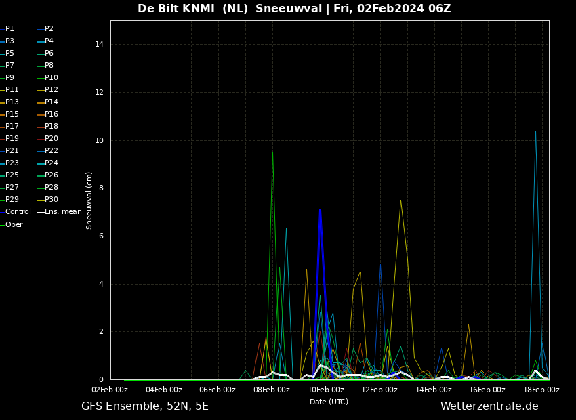Click the 14 value on y-axis
Viewport: 576px width, 420px height.
click(x=99, y=45)
